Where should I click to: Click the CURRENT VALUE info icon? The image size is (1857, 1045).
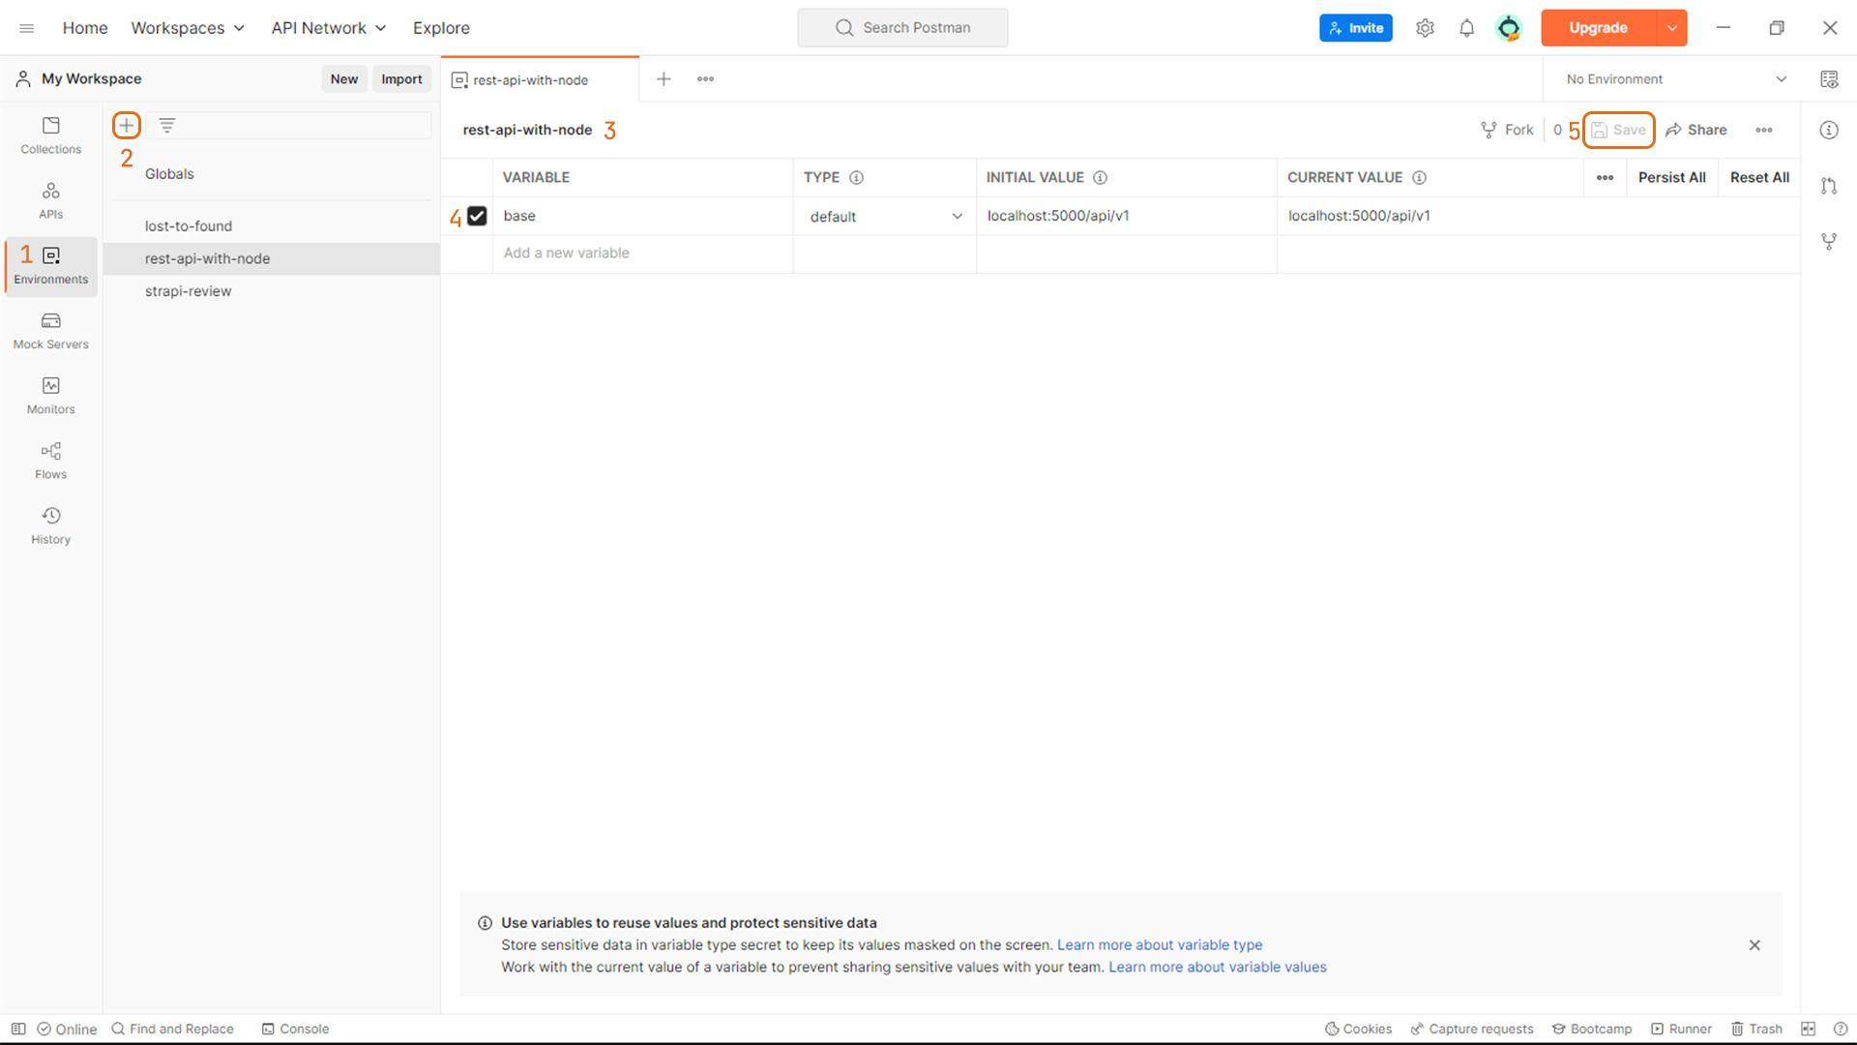(1419, 178)
